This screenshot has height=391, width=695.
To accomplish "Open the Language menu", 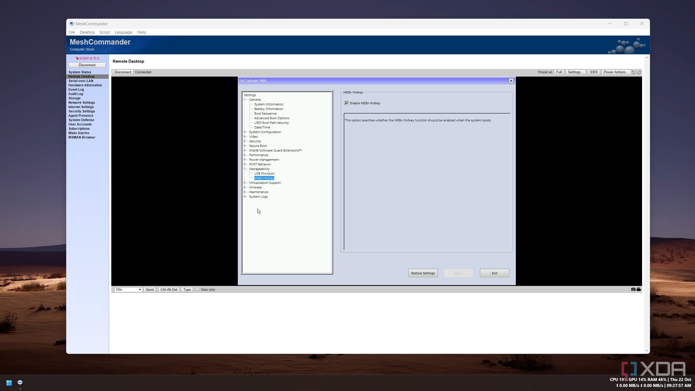I will tap(124, 32).
